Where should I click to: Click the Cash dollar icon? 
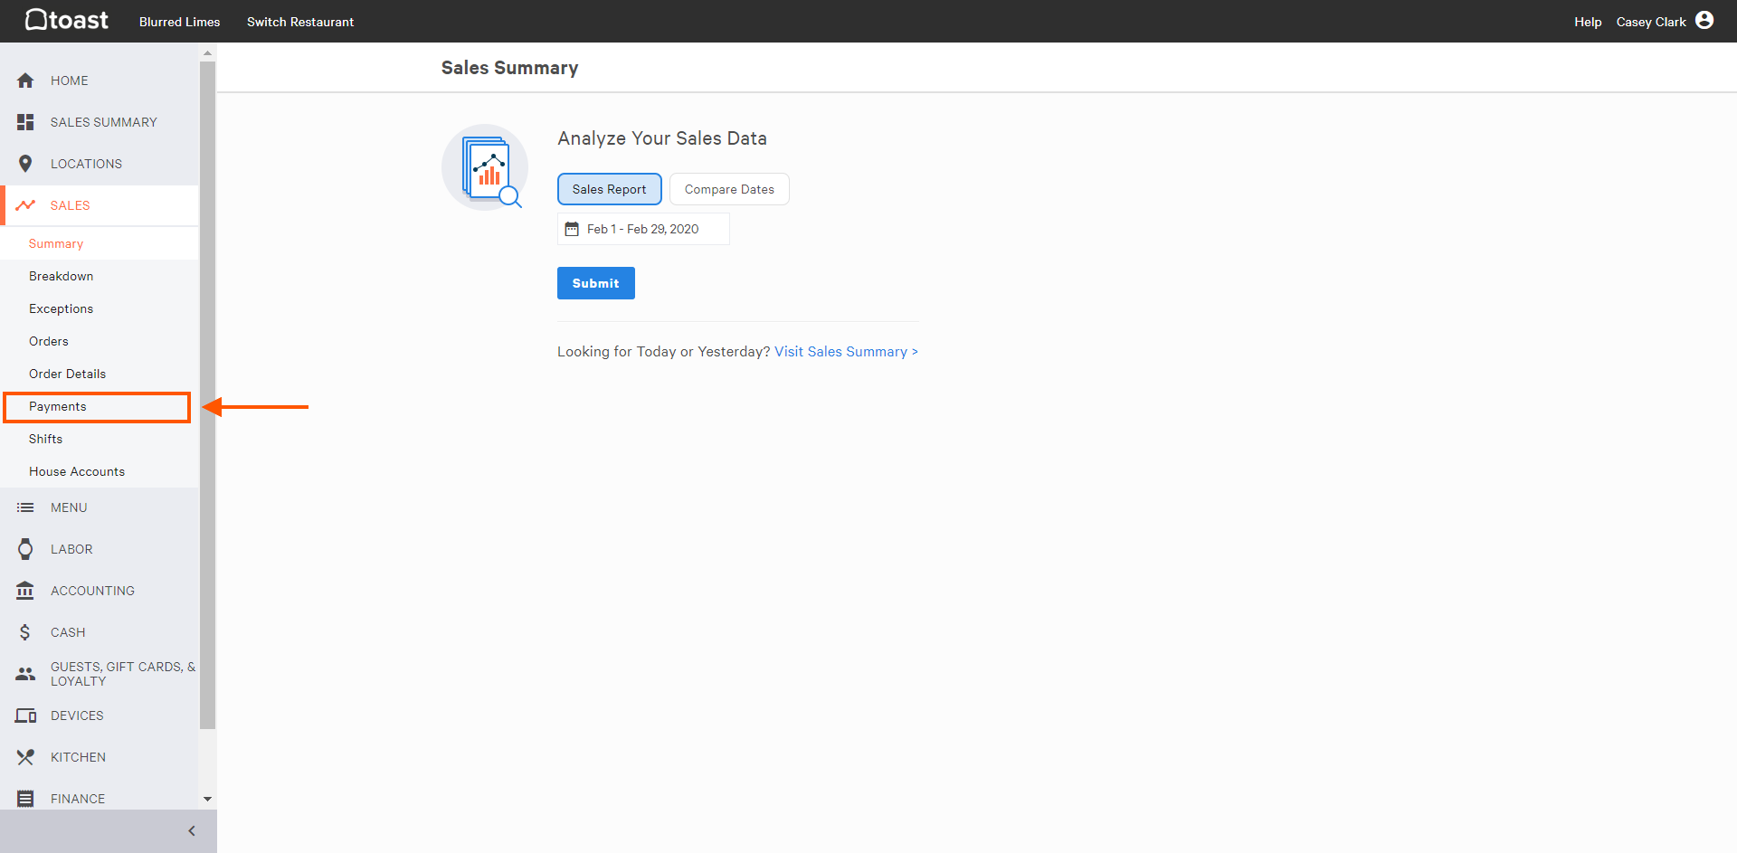coord(25,632)
